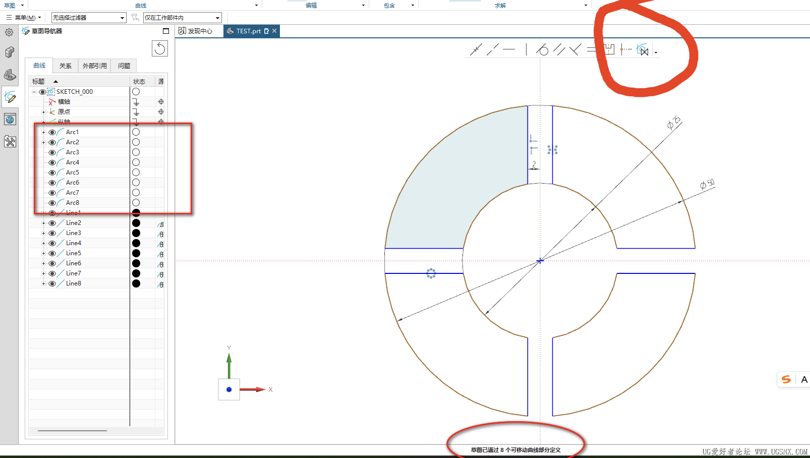
Task: Click the source icon in the Line4 row
Action: (161, 244)
